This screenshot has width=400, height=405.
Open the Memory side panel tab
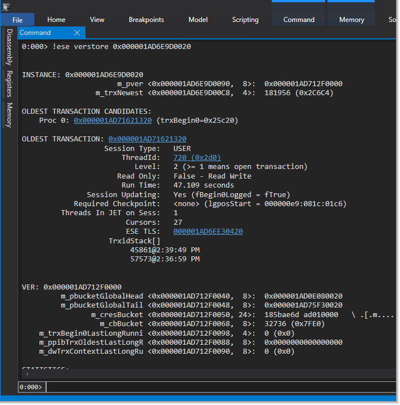pos(10,115)
